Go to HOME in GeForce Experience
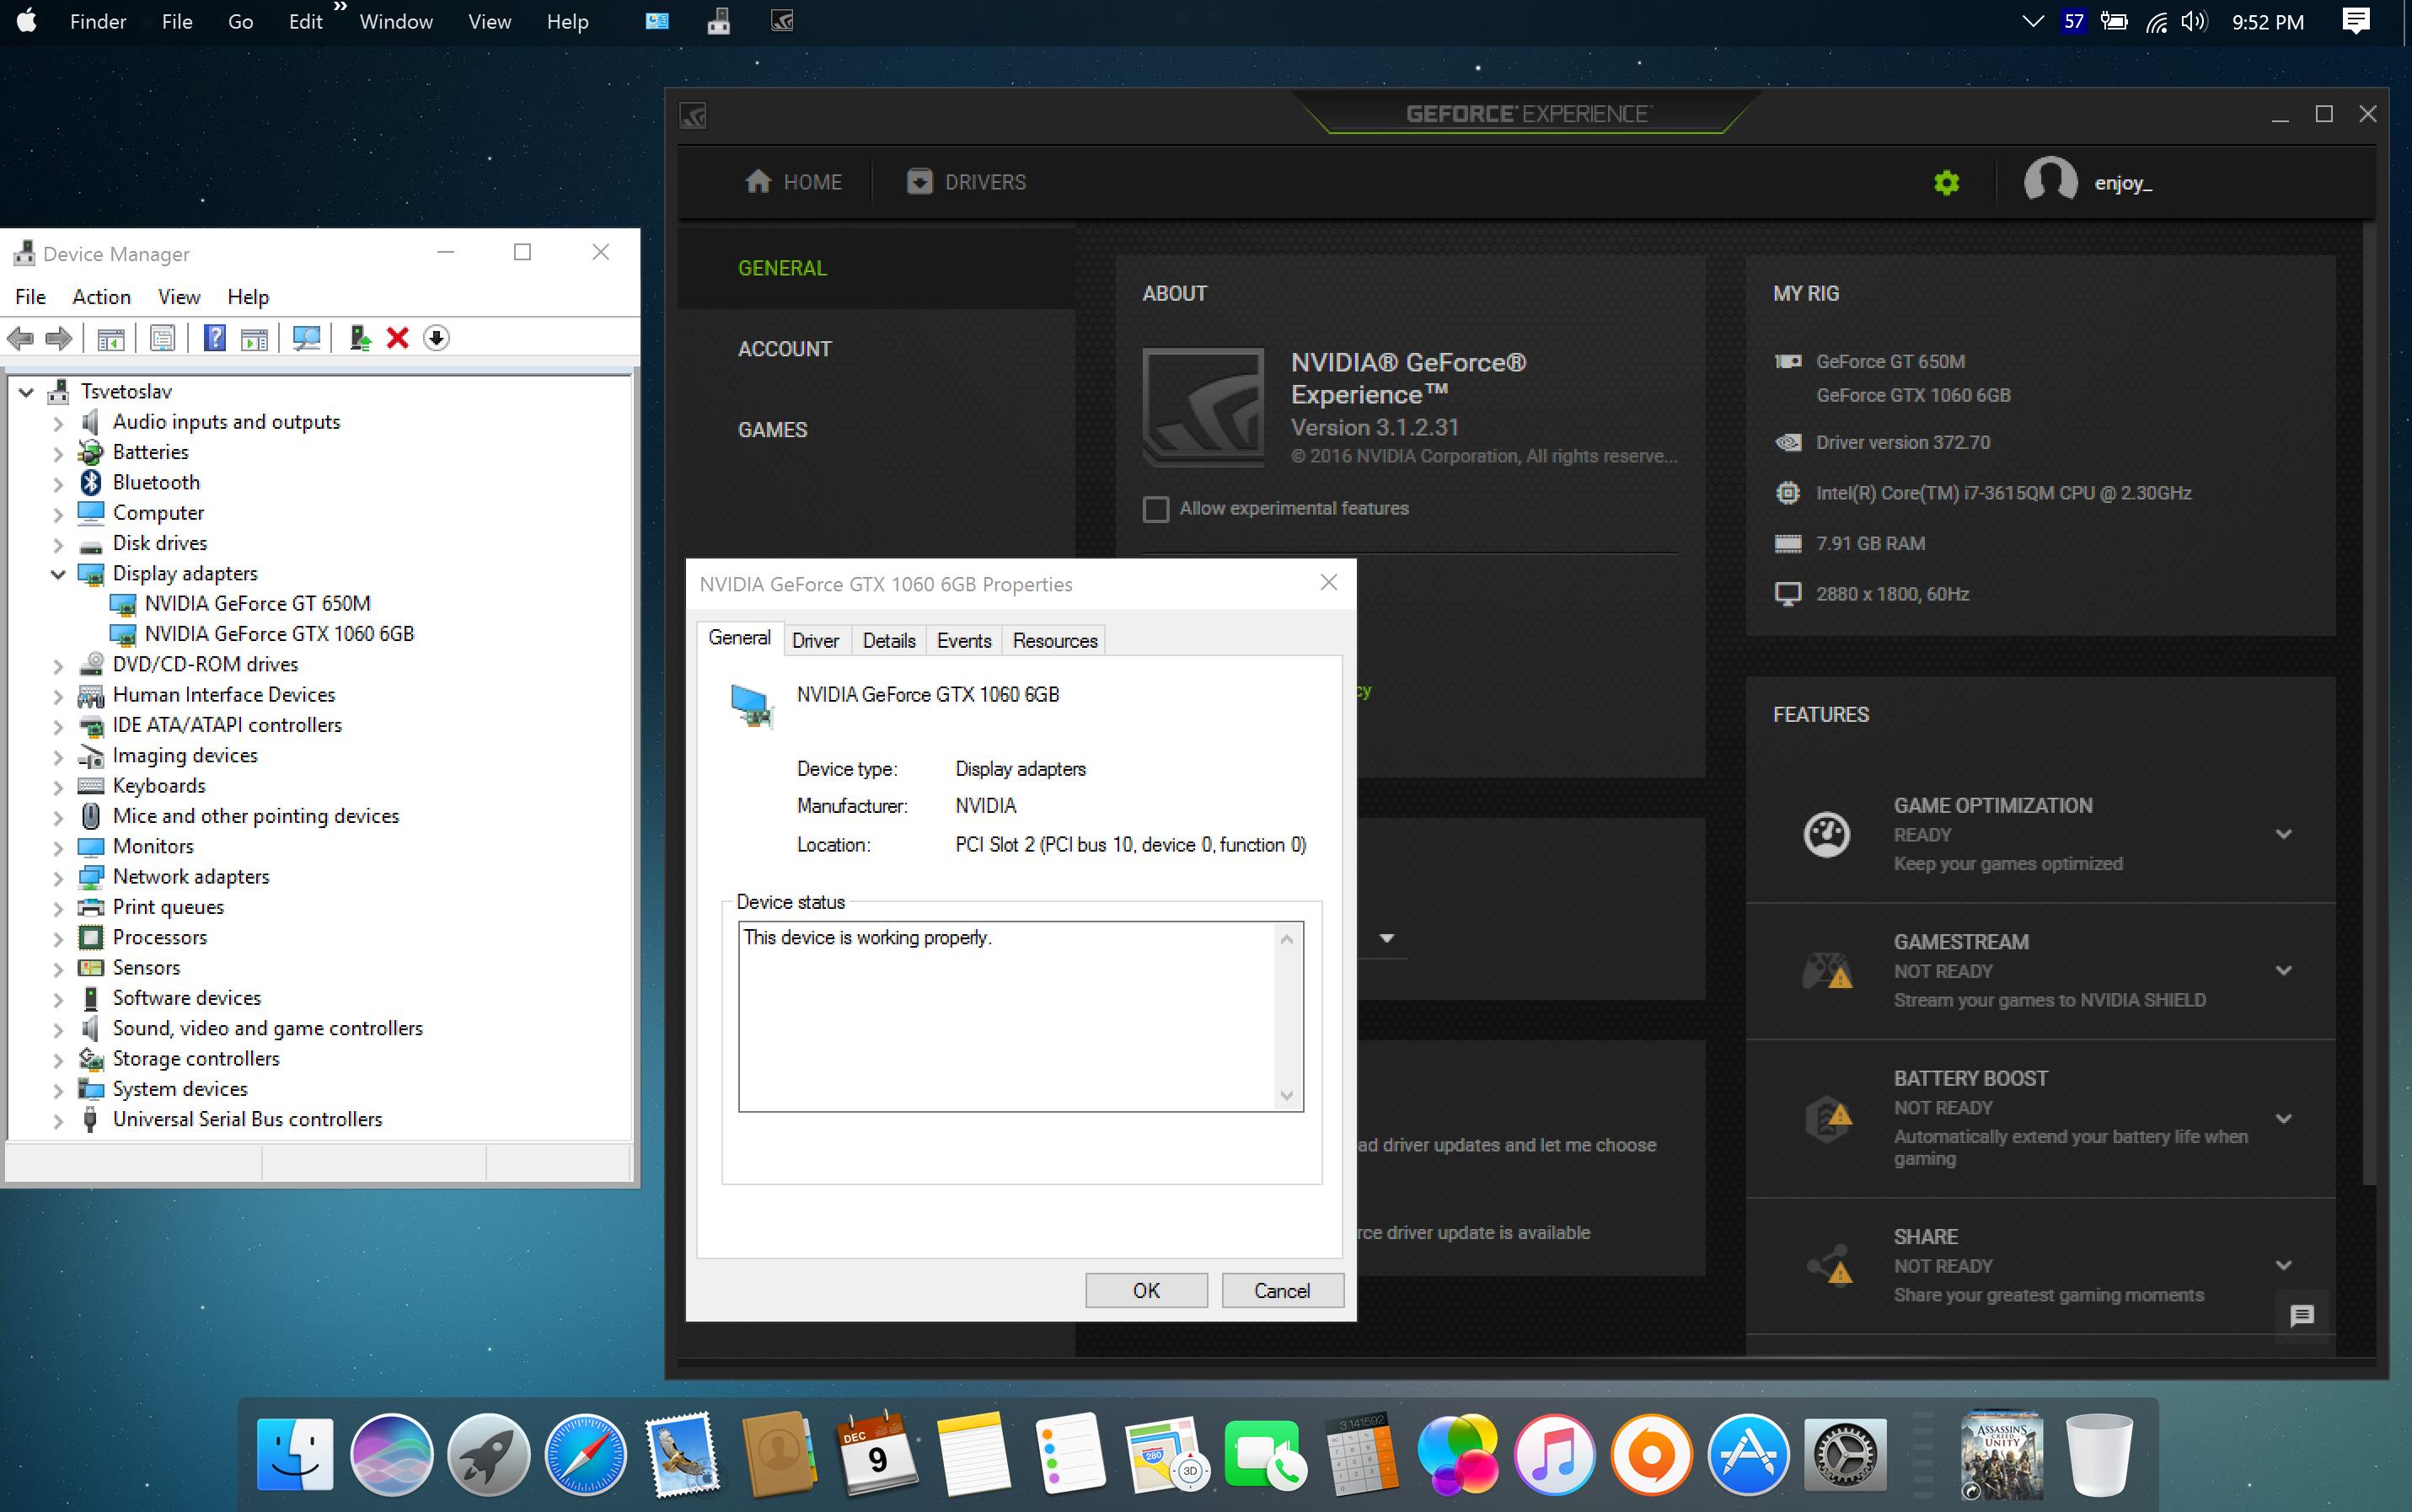The height and width of the screenshot is (1512, 2412). [x=793, y=182]
